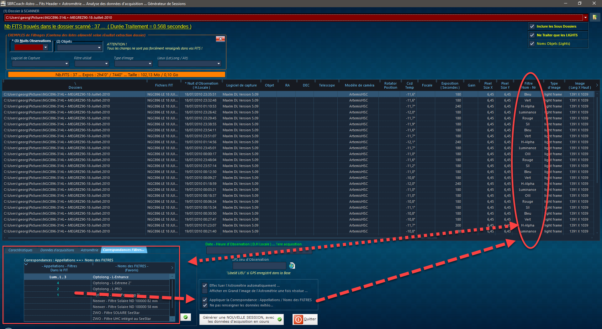The width and height of the screenshot is (602, 329).
Task: Click the GPS lieu d'Observation input field
Action: pyautogui.click(x=259, y=266)
